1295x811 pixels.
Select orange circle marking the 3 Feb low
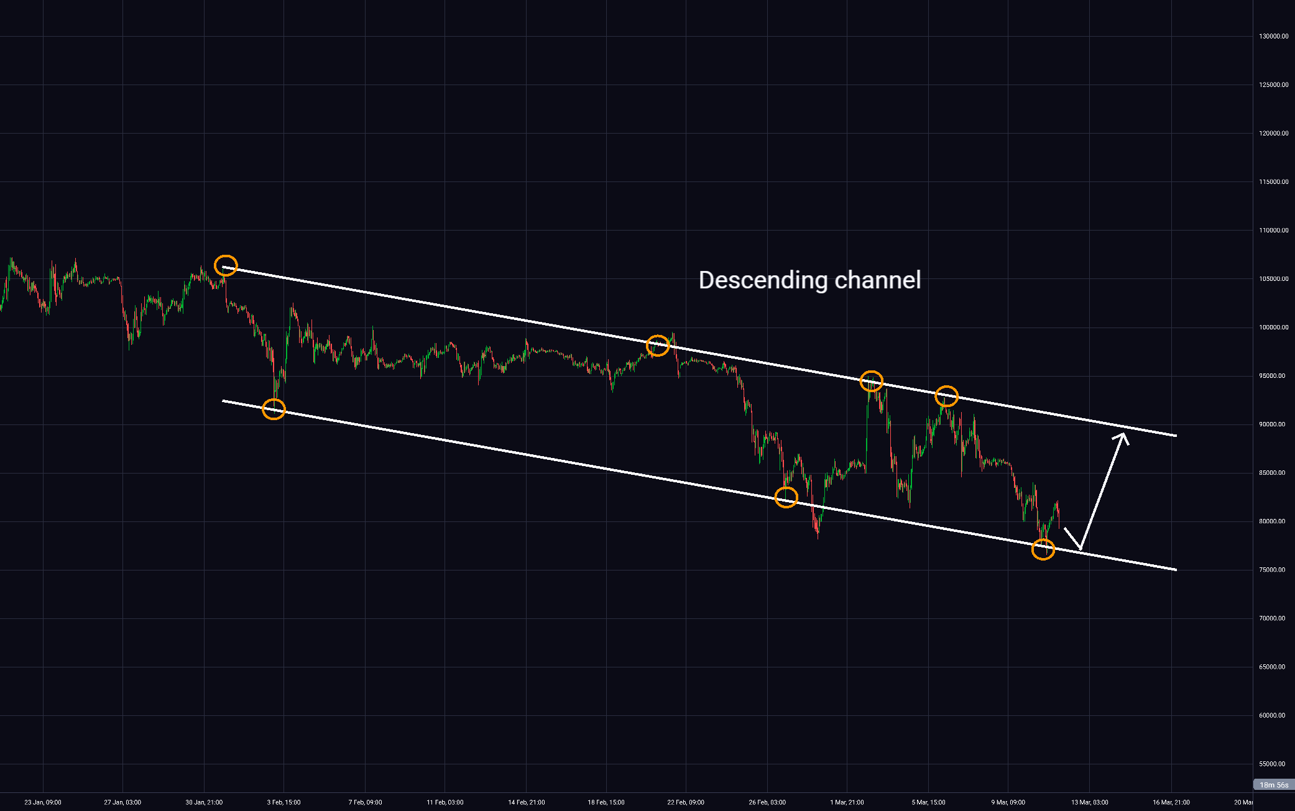(274, 408)
